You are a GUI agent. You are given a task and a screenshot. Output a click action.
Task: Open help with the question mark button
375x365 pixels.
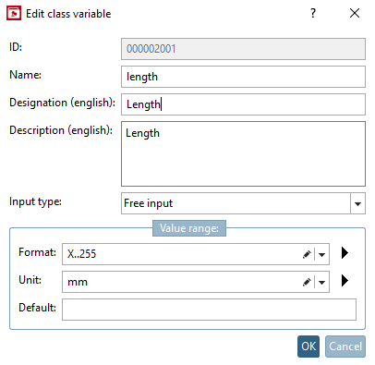(313, 13)
